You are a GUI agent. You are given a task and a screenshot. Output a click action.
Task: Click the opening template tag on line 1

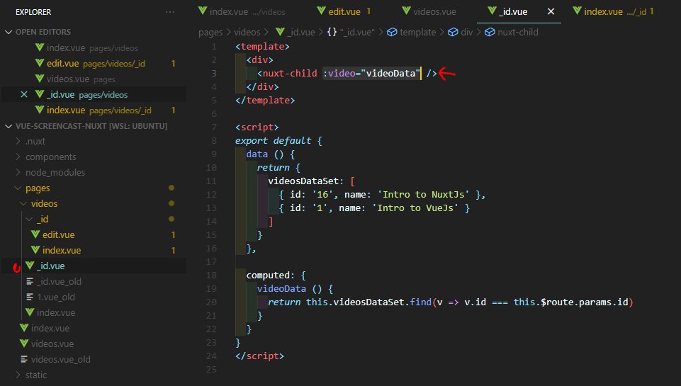pos(262,47)
